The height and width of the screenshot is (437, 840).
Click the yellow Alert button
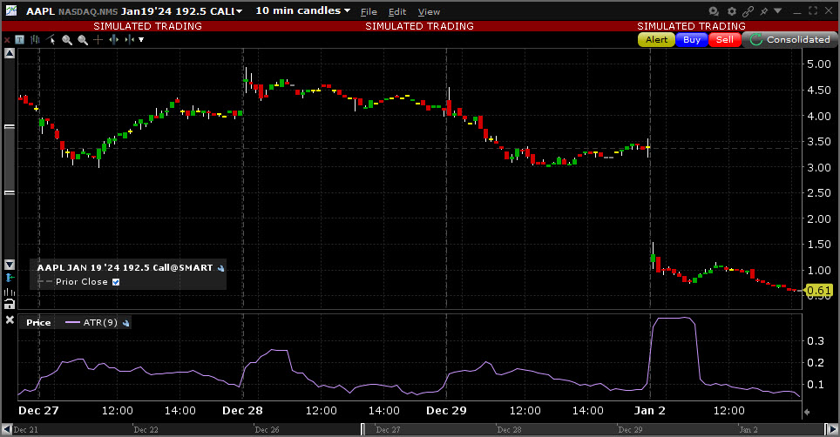[x=656, y=39]
